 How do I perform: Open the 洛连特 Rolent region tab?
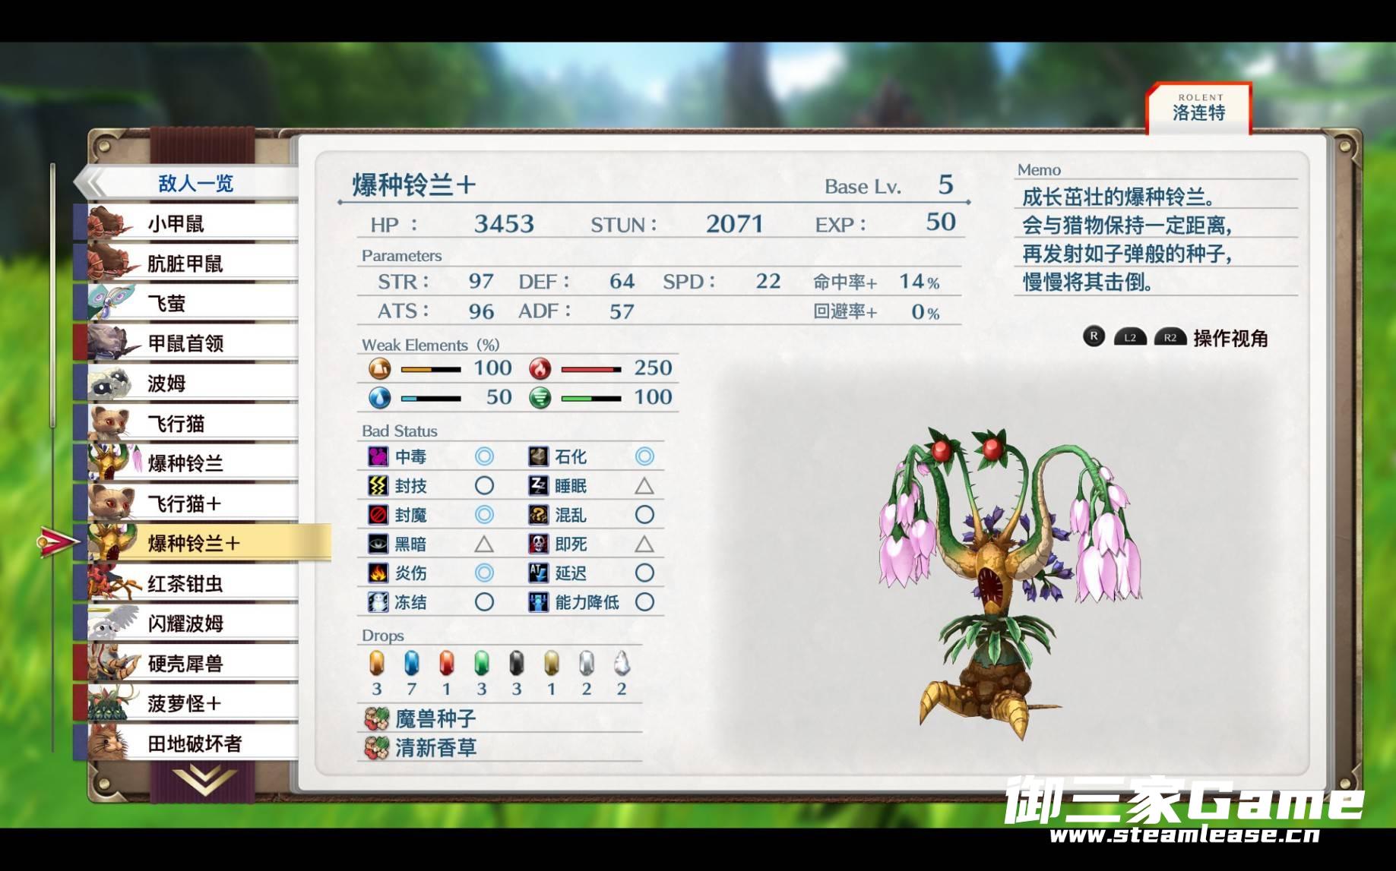click(1198, 109)
